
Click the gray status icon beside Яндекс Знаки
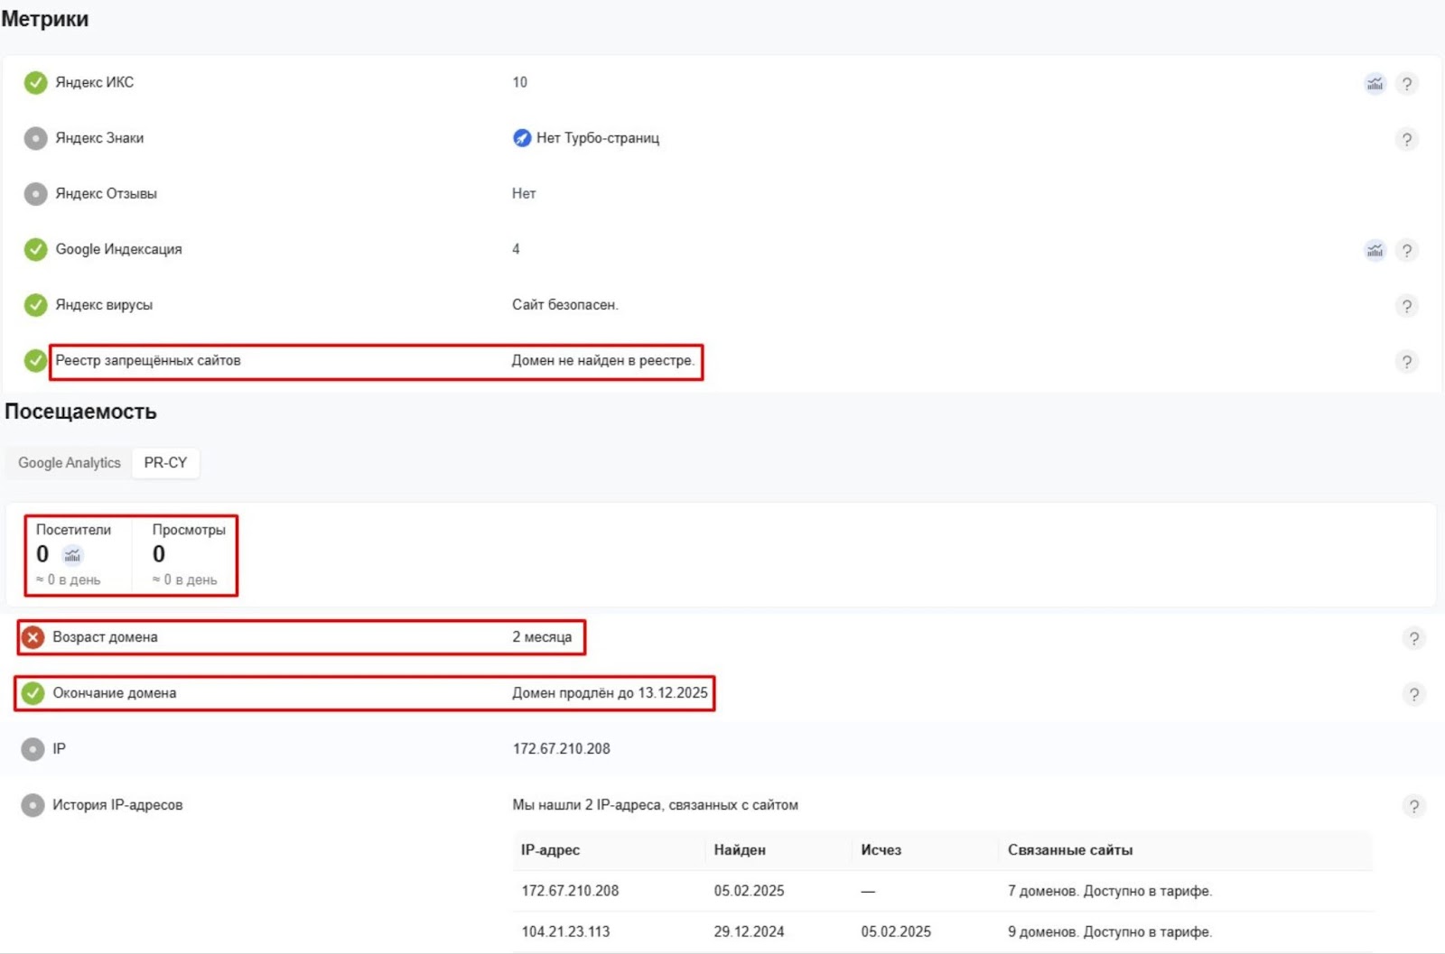point(35,138)
